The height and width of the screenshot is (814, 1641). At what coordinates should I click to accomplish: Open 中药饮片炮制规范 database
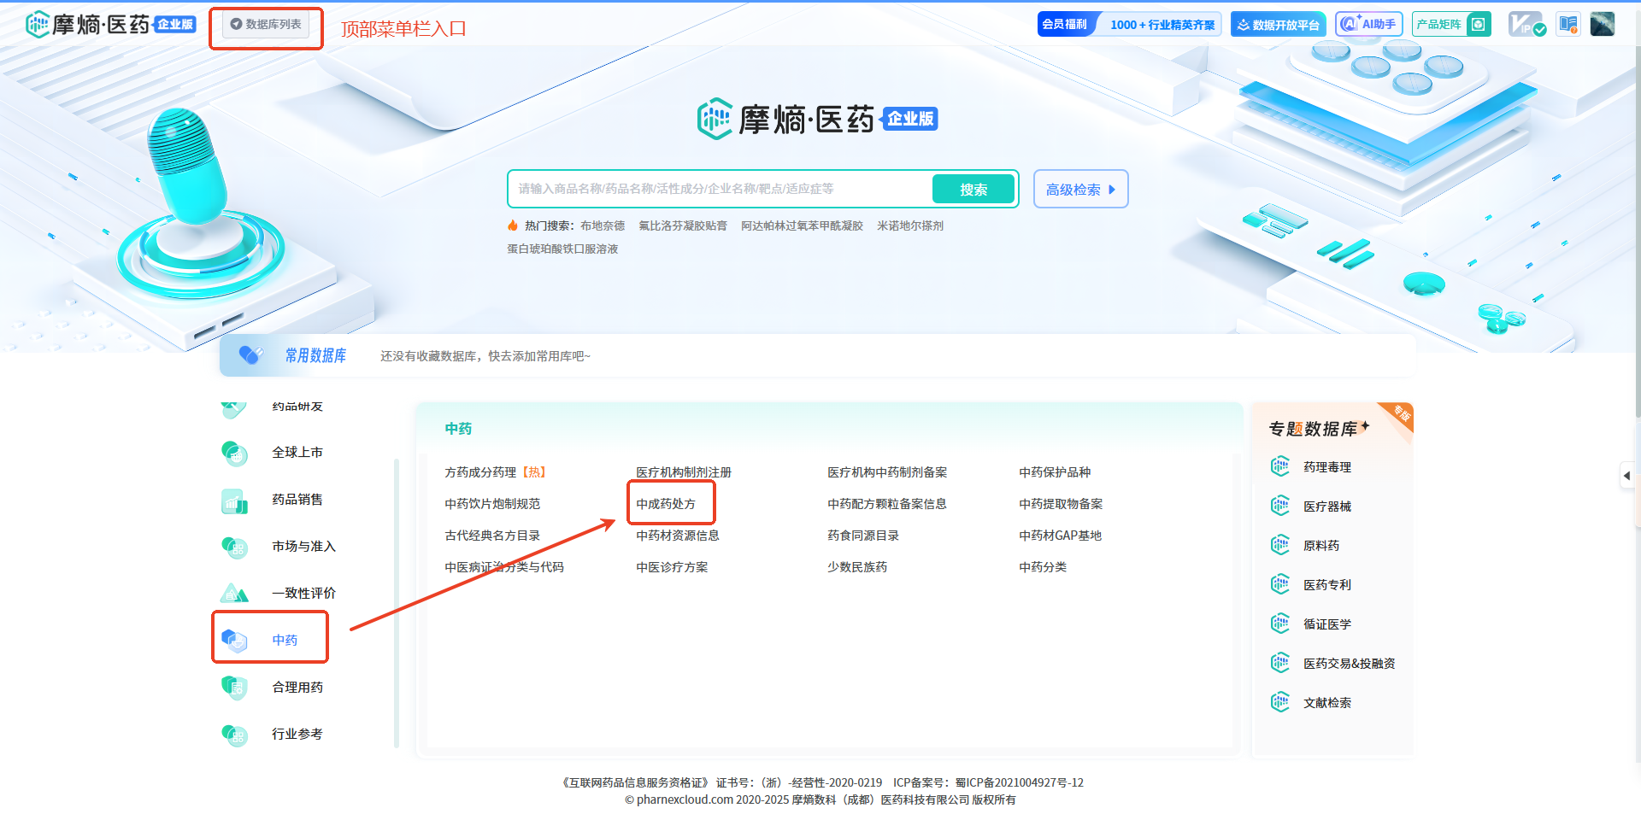[x=492, y=503]
